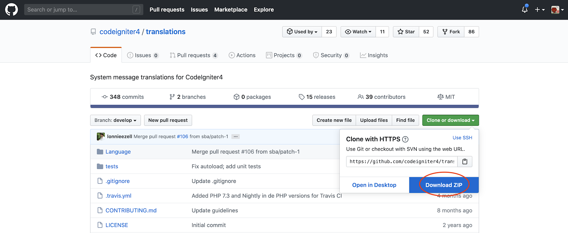Viewport: 568px width, 233px height.
Task: View the 15 releases
Action: 317,97
